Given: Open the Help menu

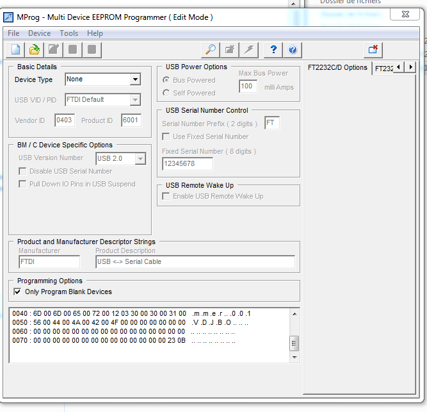Looking at the screenshot, I should (x=95, y=33).
